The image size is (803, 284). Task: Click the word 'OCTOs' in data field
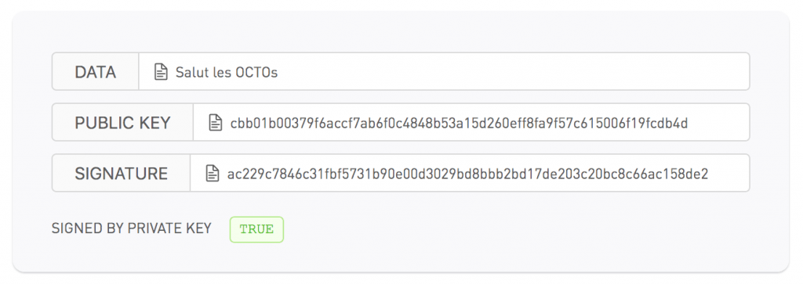tap(256, 72)
